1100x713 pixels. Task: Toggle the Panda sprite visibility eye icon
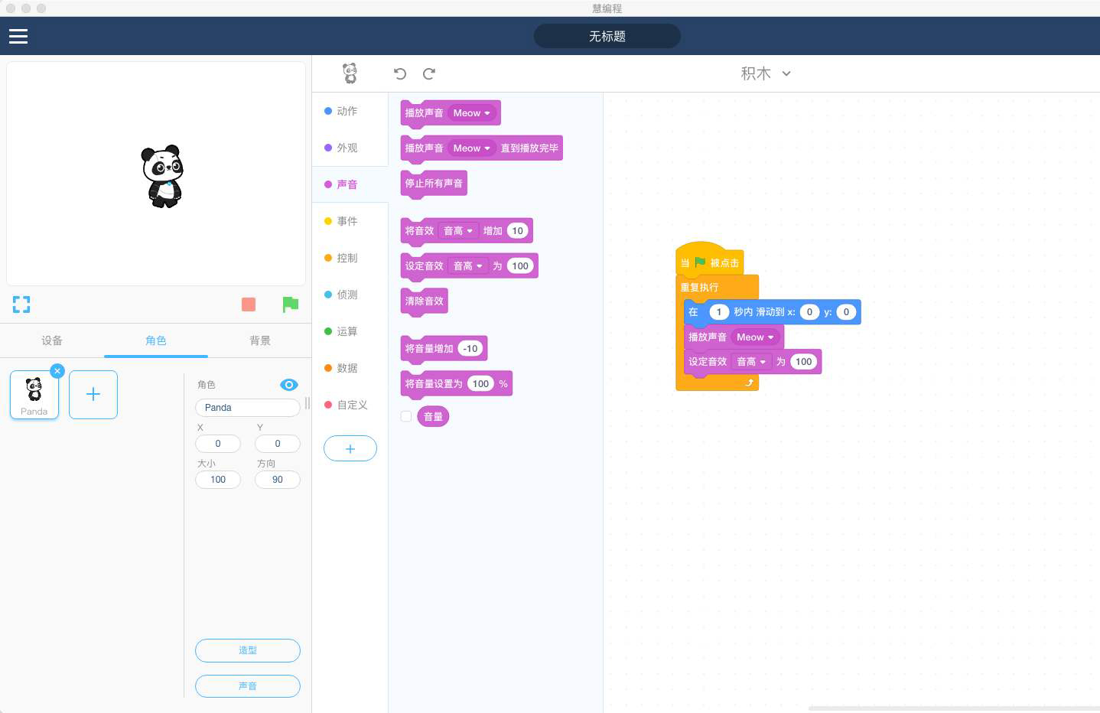[x=289, y=385]
